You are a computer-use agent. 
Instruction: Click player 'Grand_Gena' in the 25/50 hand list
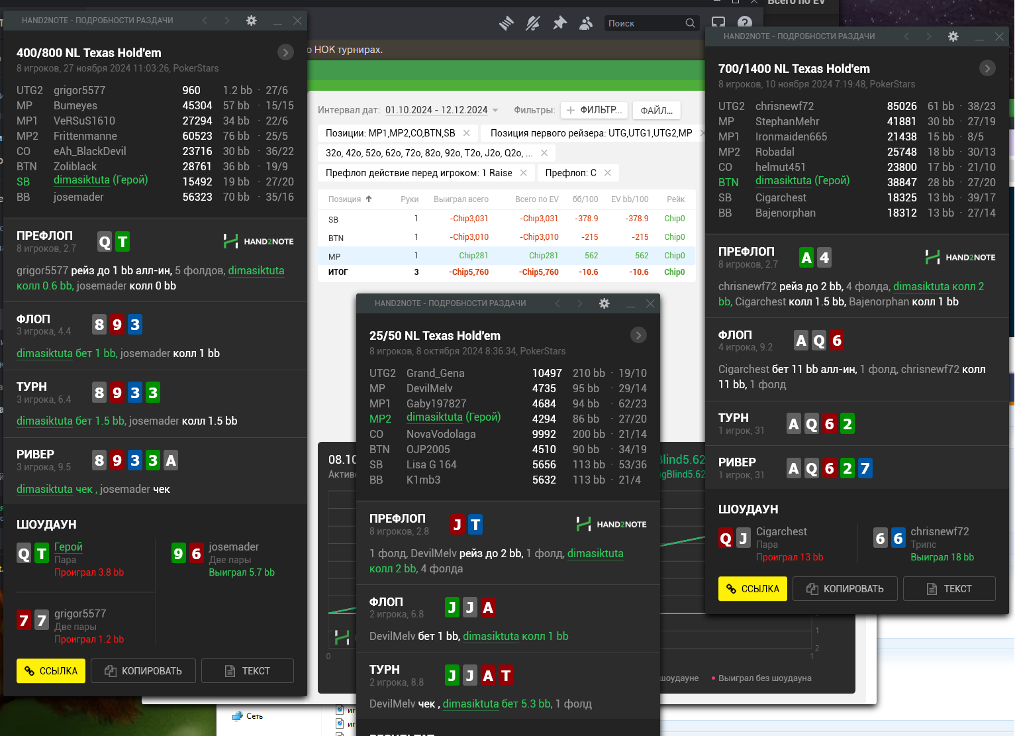pos(436,374)
